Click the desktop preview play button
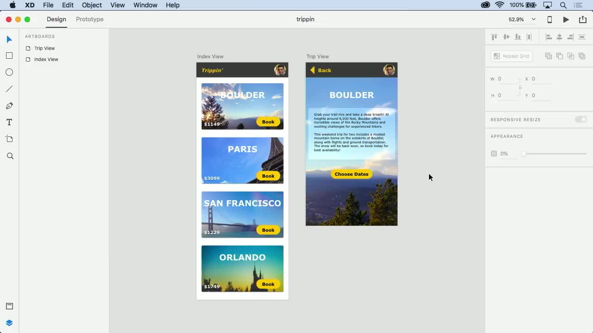593x333 pixels. coord(566,19)
